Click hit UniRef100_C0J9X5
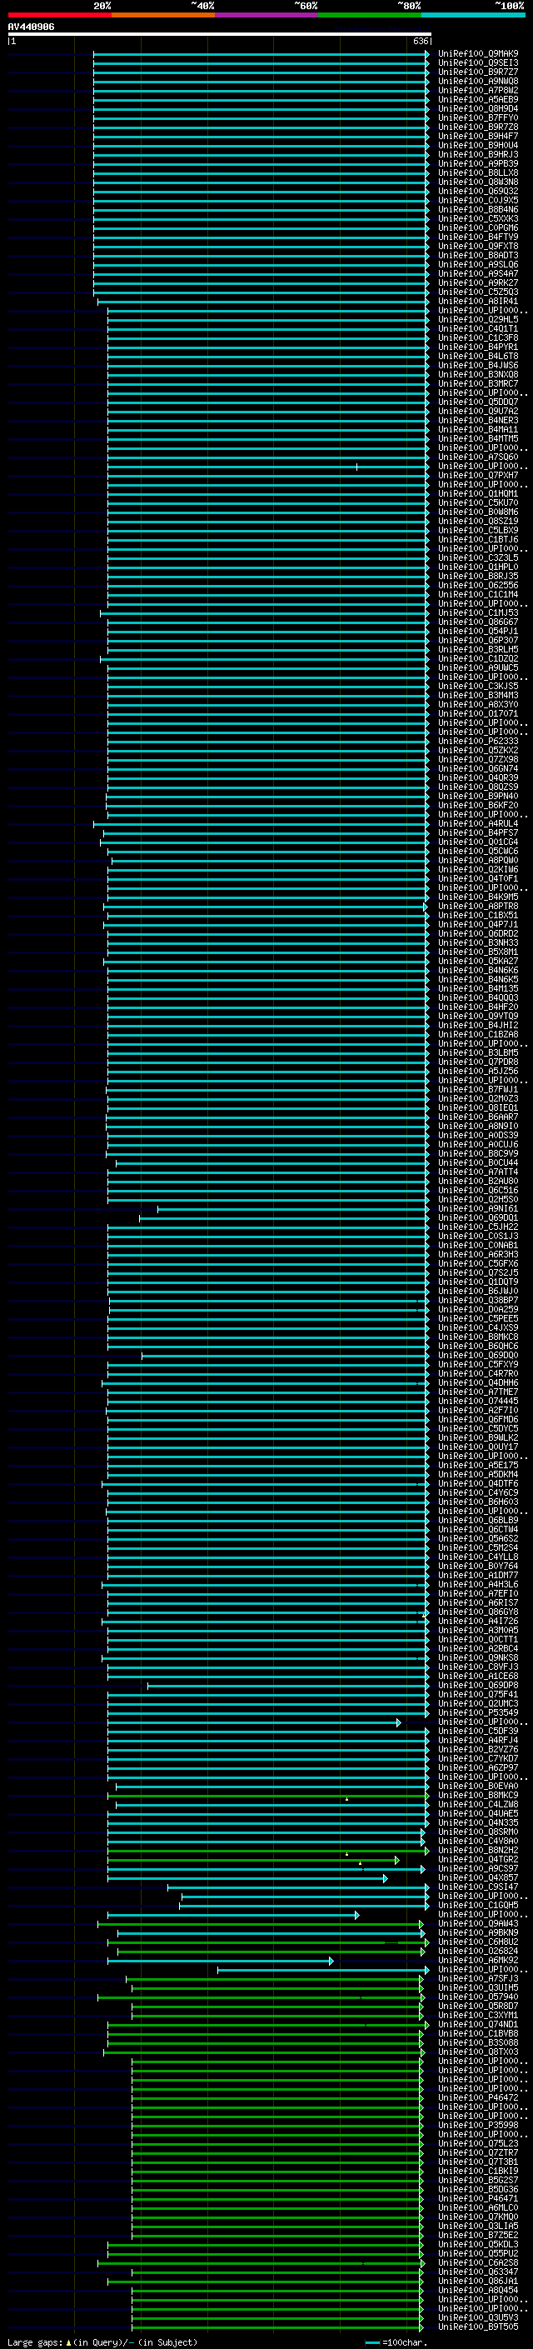This screenshot has width=533, height=2349. [x=478, y=201]
